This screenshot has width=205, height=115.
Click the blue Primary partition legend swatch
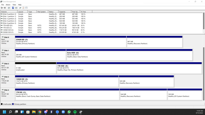pos(13,104)
